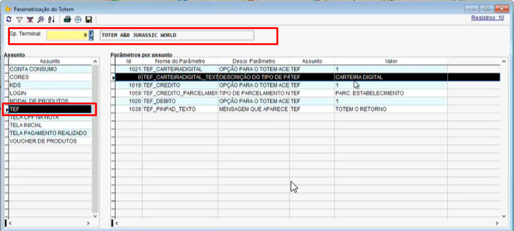
Task: Open the Gp. Terminal lookup button
Action: click(x=92, y=35)
